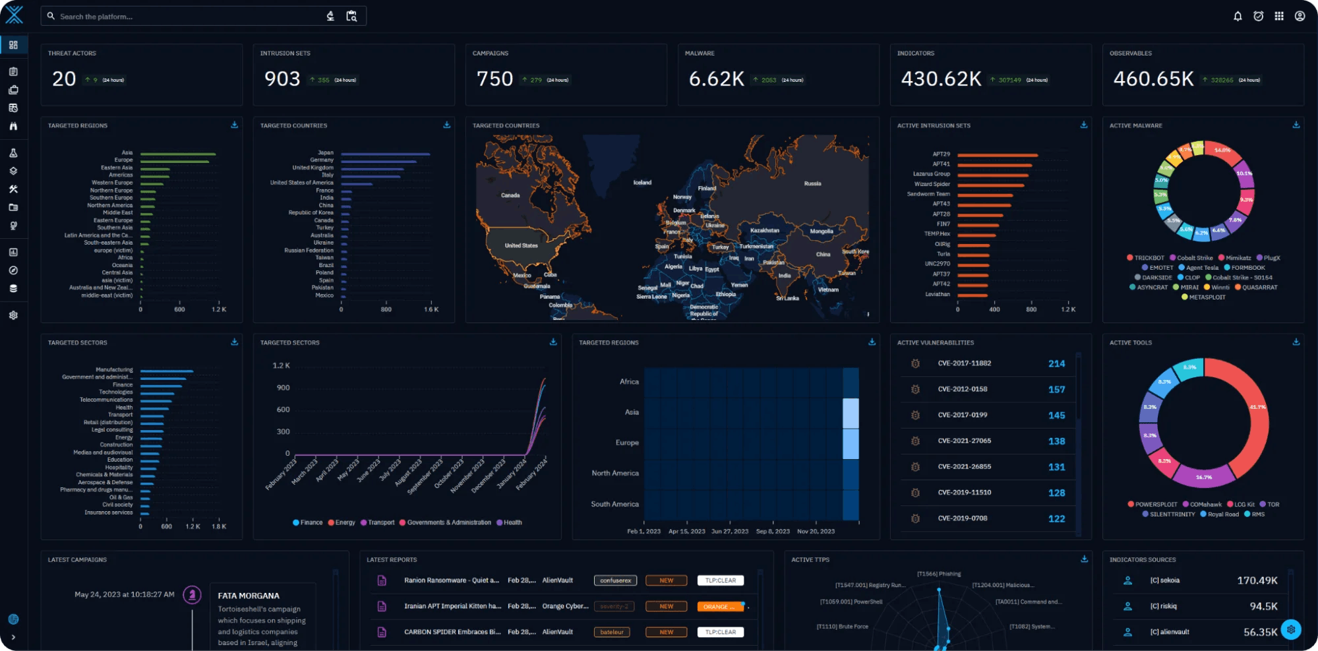Download the Targeted Sectors line chart
The height and width of the screenshot is (651, 1318).
click(x=553, y=342)
